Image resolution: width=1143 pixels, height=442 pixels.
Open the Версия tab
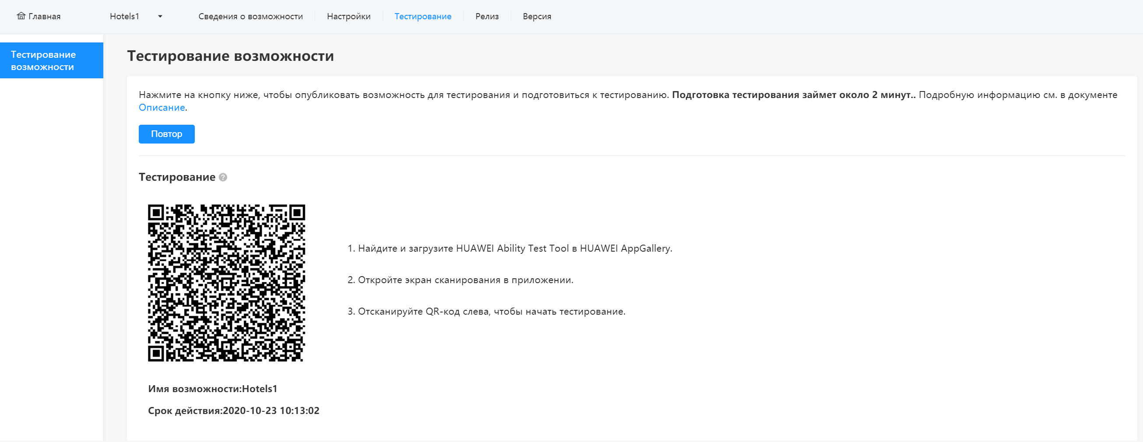tap(537, 17)
